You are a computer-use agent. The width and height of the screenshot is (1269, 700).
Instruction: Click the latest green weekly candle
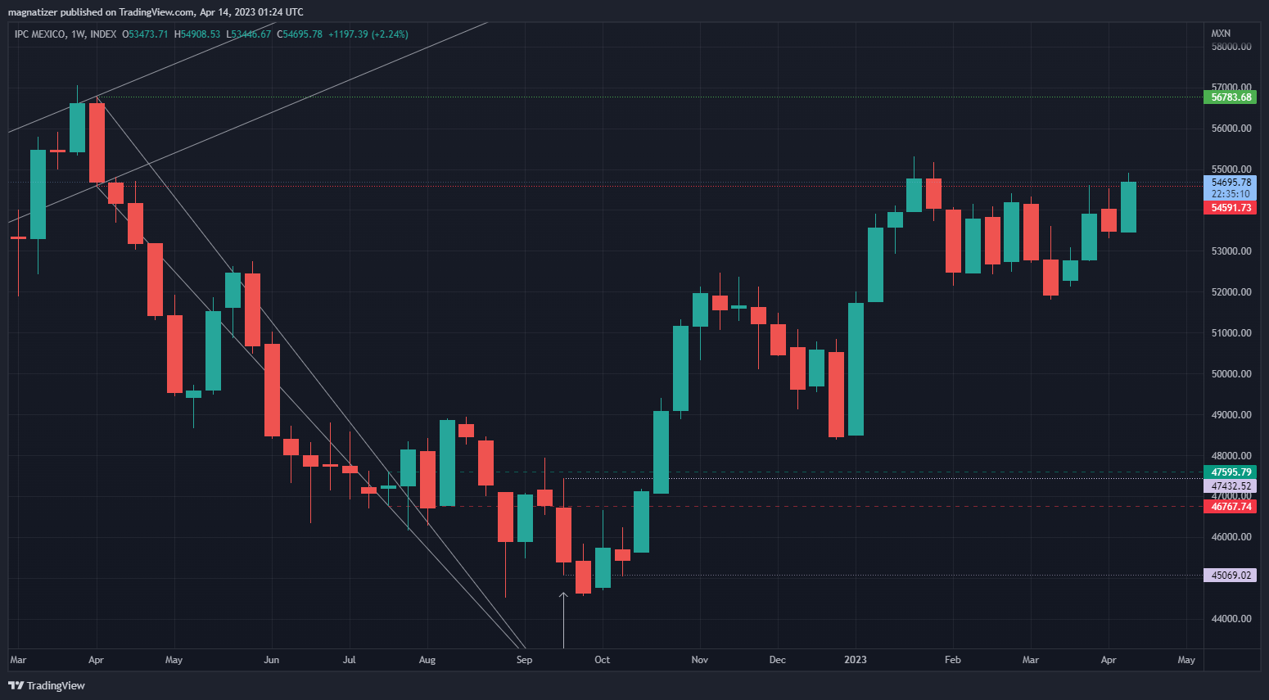pyautogui.click(x=1128, y=207)
